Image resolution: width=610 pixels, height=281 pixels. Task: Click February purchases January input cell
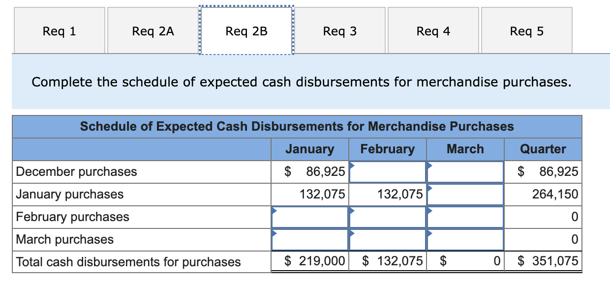(x=310, y=217)
